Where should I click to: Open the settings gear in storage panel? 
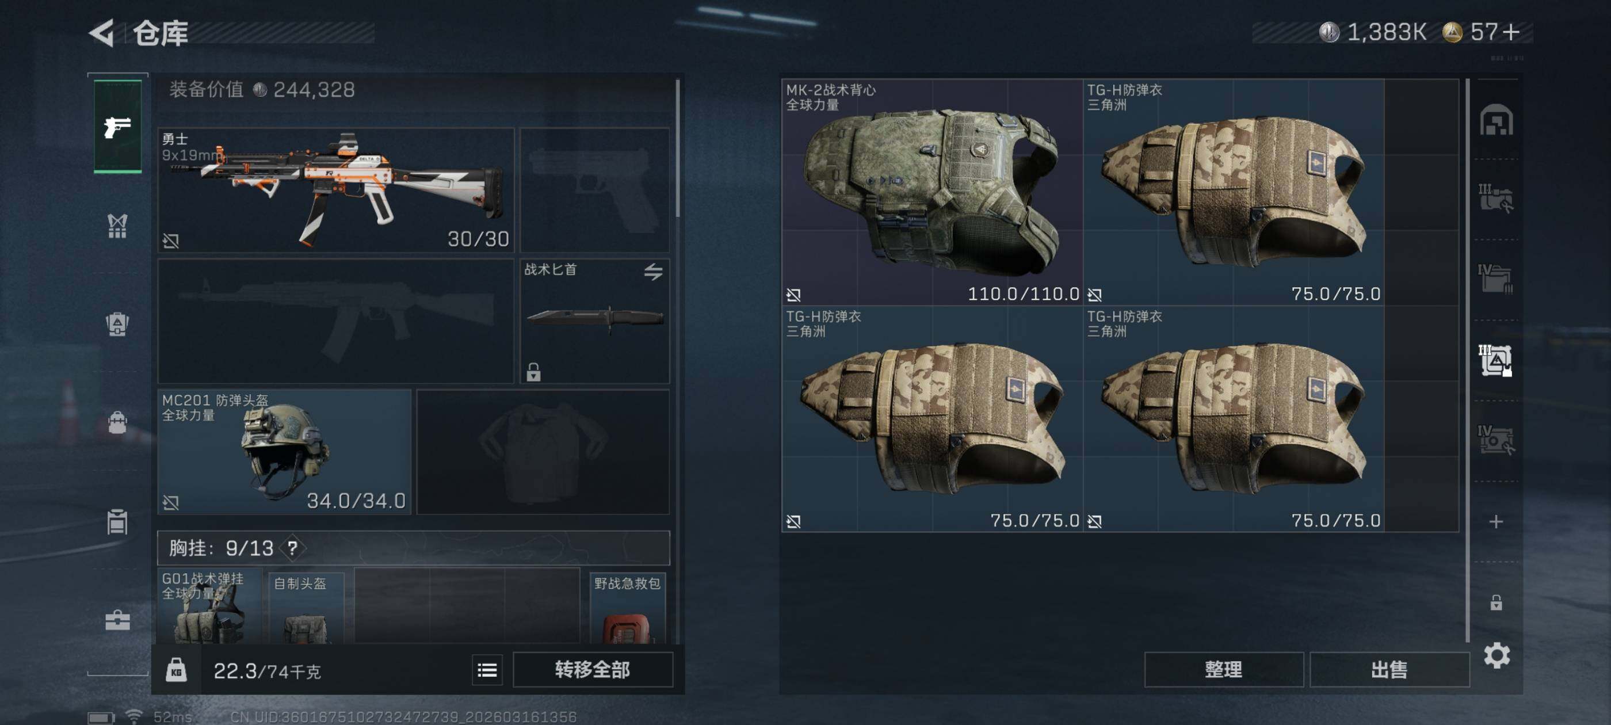pos(1497,655)
